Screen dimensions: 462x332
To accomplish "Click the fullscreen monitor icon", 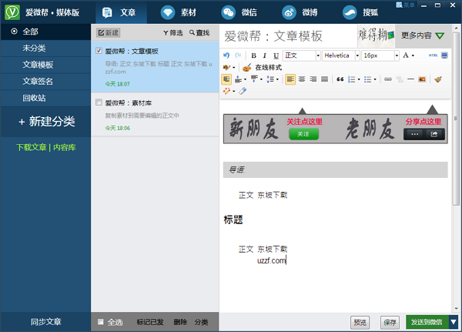I will [444, 55].
